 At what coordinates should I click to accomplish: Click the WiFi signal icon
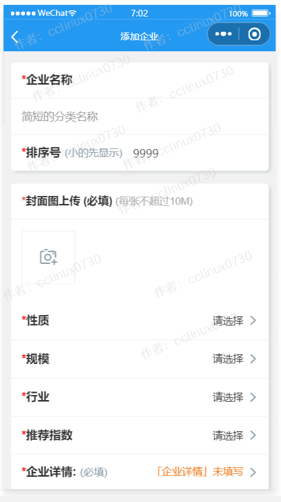[73, 13]
